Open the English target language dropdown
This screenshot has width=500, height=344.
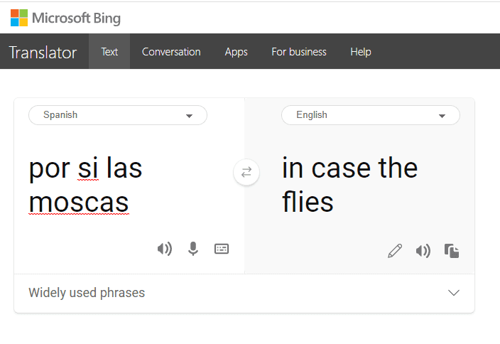click(371, 115)
